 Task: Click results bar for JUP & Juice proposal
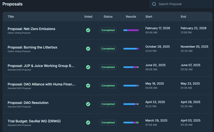tap(131, 67)
